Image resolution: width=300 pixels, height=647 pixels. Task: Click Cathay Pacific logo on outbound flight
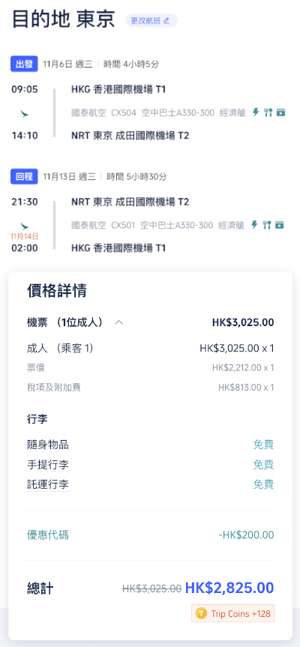tap(24, 112)
